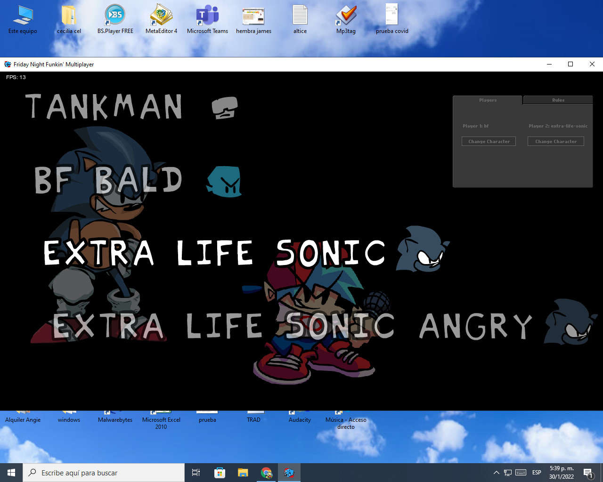Open File Explorer from the taskbar
Screen dimensions: 603x482
click(x=243, y=473)
